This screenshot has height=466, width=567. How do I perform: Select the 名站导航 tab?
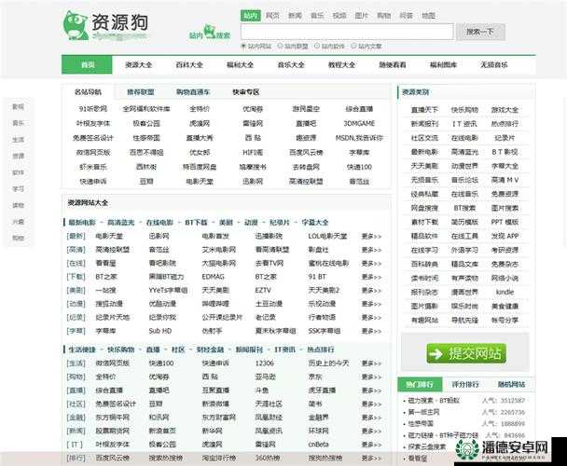click(x=88, y=92)
